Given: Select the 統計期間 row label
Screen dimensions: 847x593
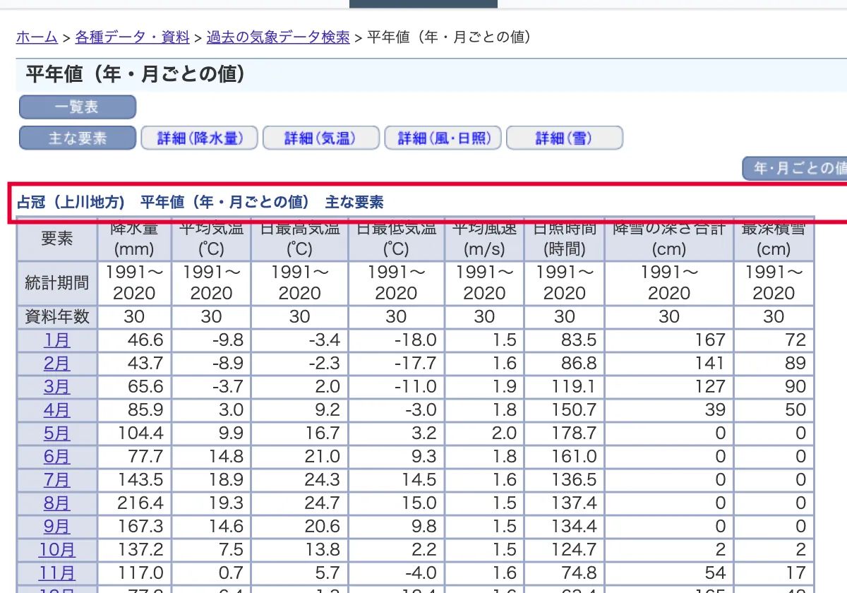Looking at the screenshot, I should (x=57, y=283).
